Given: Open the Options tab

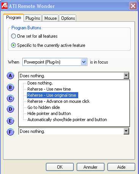Looking at the screenshot, I should pos(68,18).
